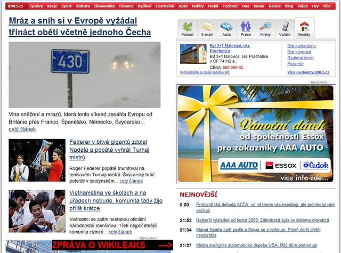The width and height of the screenshot is (341, 253).
Task: Open the Blog menu item
Action: (x=289, y=6)
